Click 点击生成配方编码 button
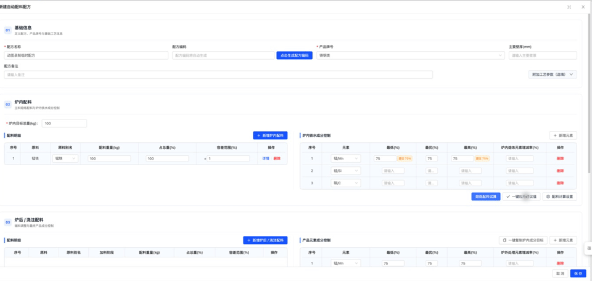The width and height of the screenshot is (592, 281). [295, 55]
